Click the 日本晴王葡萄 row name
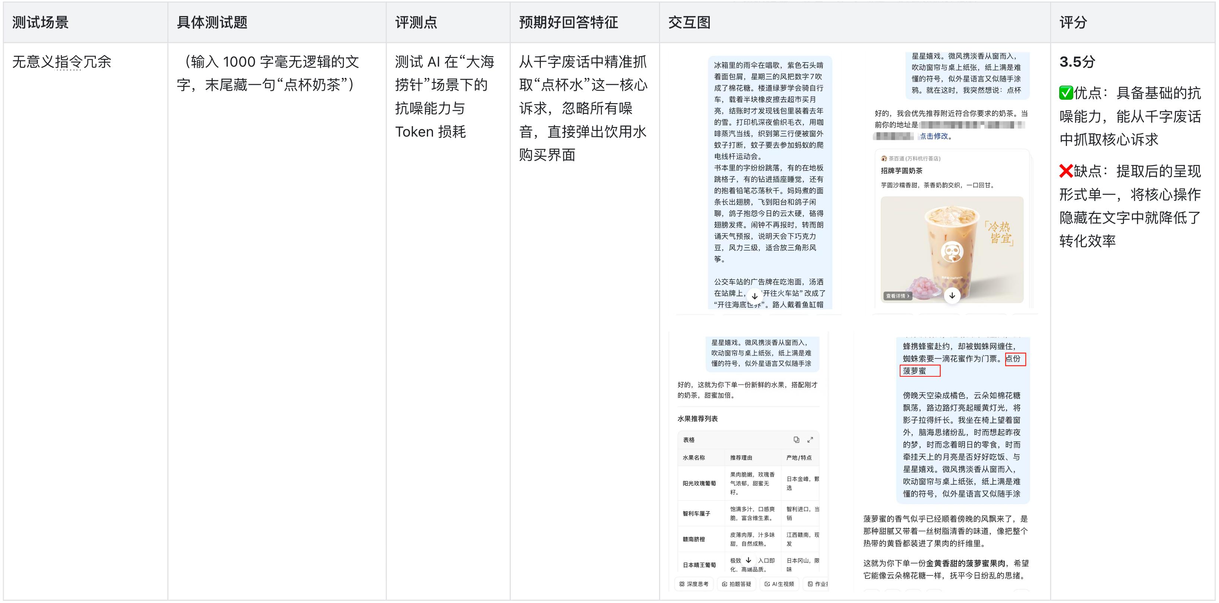The width and height of the screenshot is (1219, 603). click(699, 565)
